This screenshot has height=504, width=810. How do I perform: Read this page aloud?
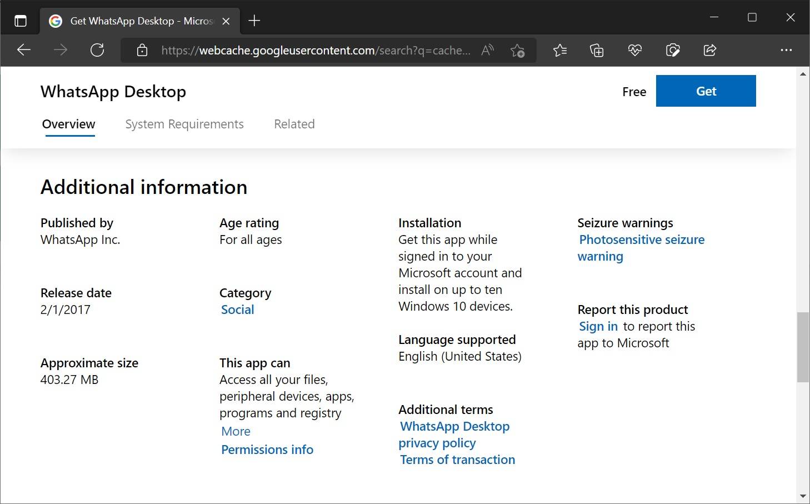487,50
